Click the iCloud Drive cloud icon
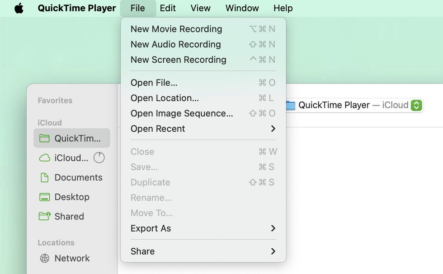This screenshot has width=443, height=274. (44, 158)
